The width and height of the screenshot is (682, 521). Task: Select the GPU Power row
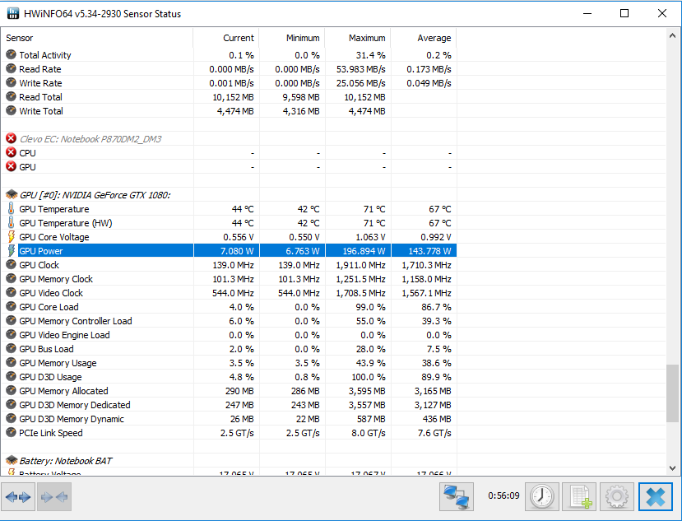pyautogui.click(x=229, y=251)
